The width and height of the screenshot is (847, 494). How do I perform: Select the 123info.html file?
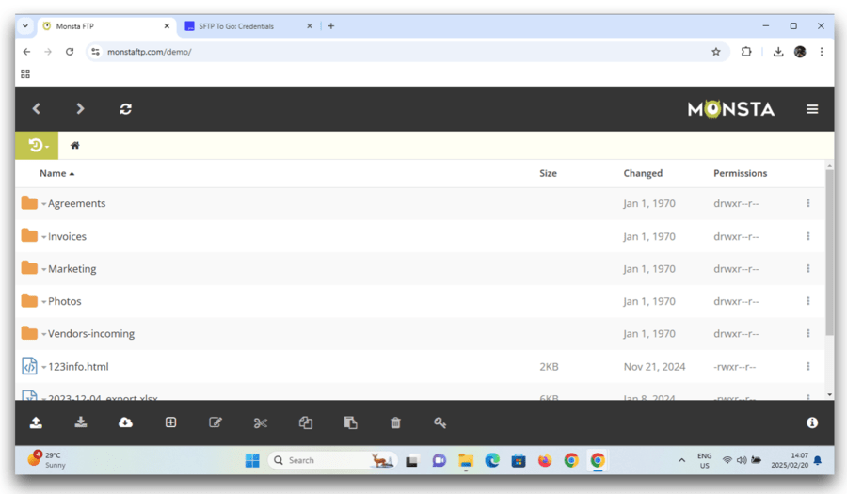click(x=78, y=367)
